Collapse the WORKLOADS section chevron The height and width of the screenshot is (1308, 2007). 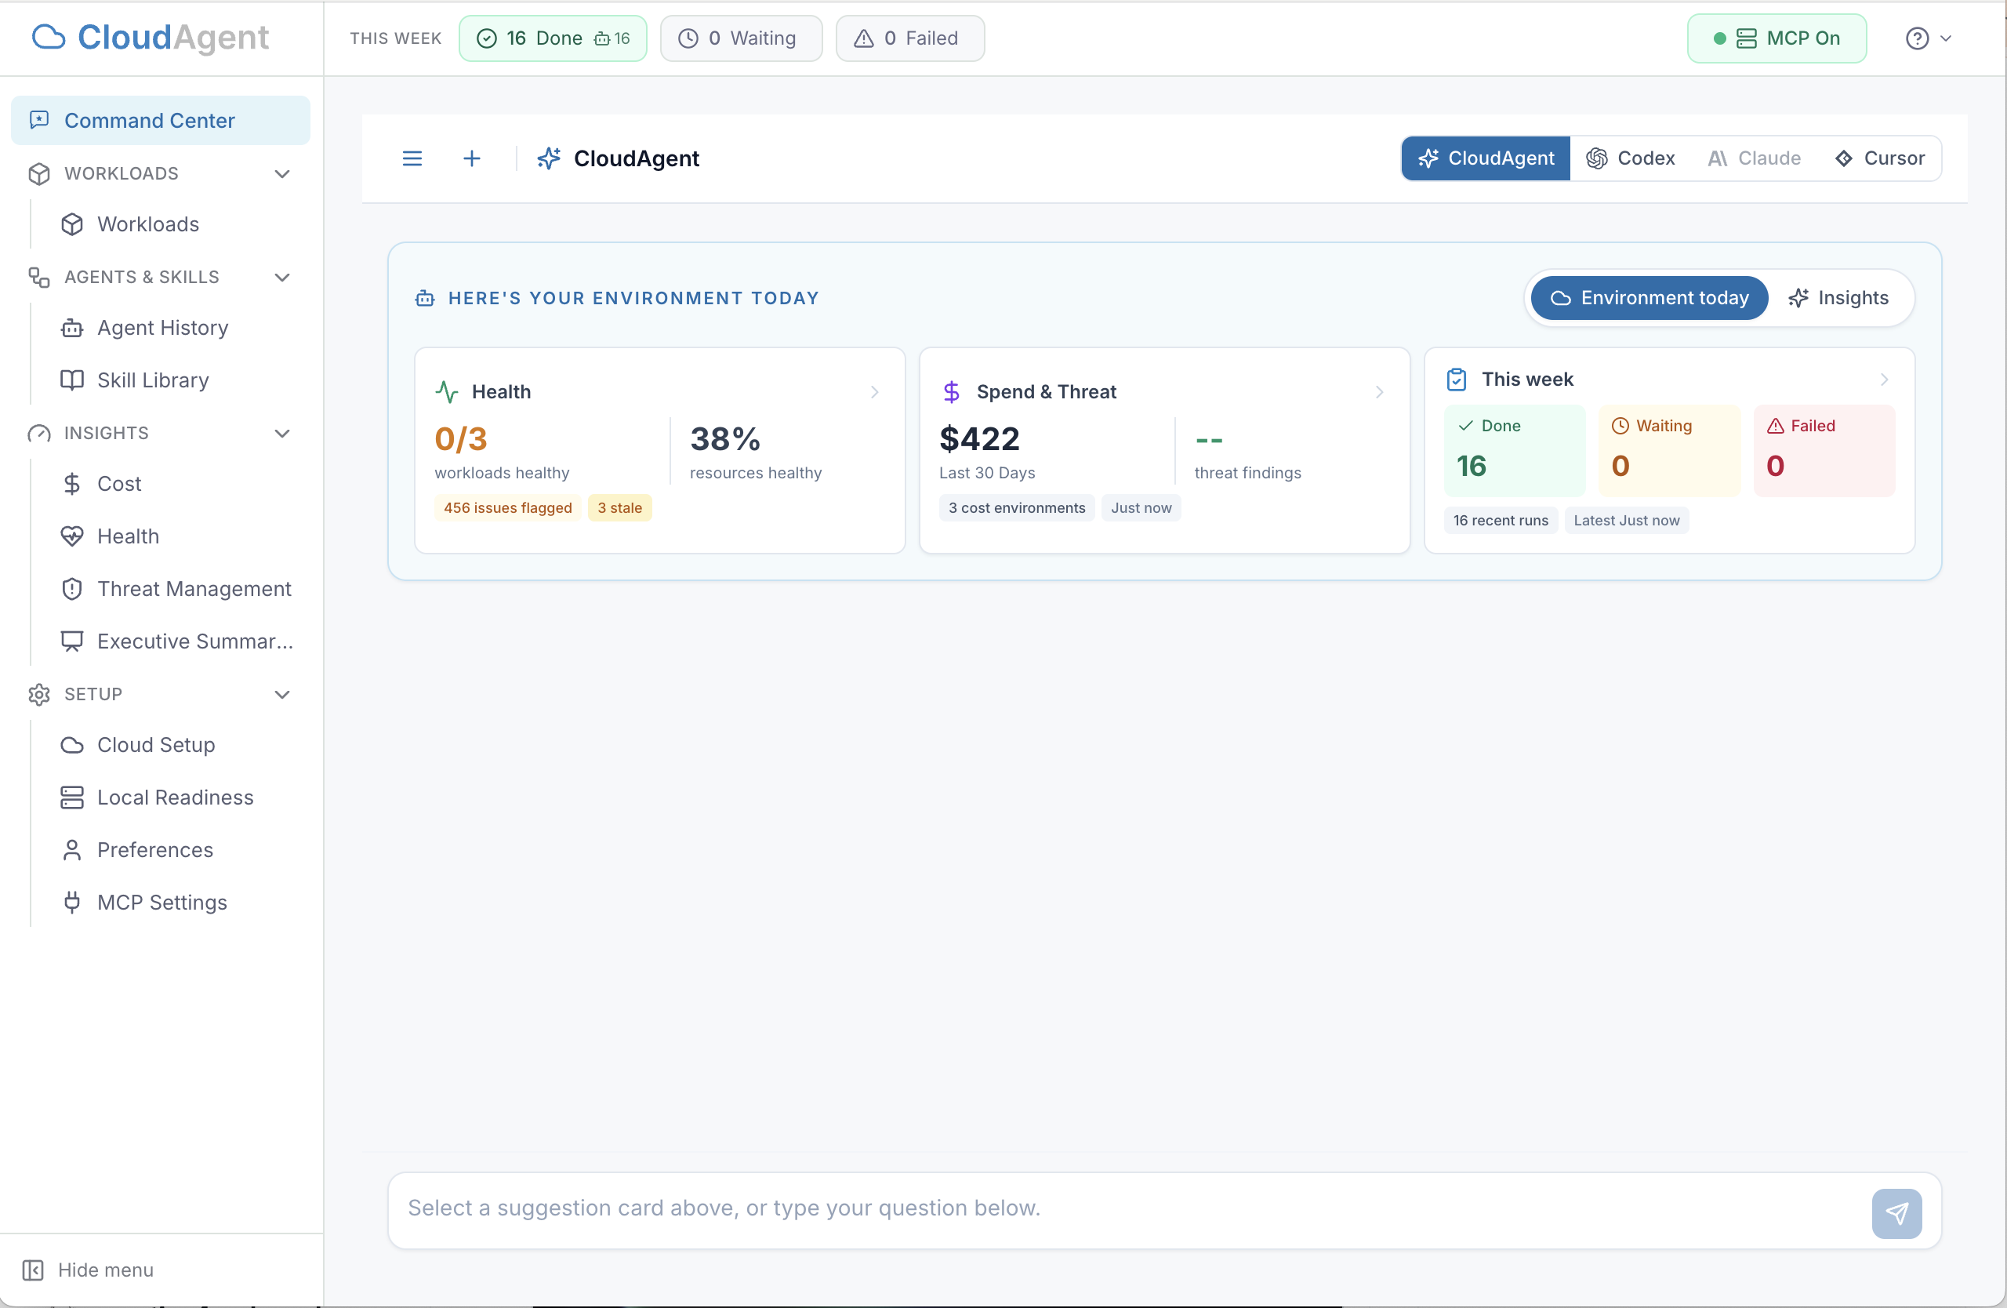pyautogui.click(x=282, y=174)
